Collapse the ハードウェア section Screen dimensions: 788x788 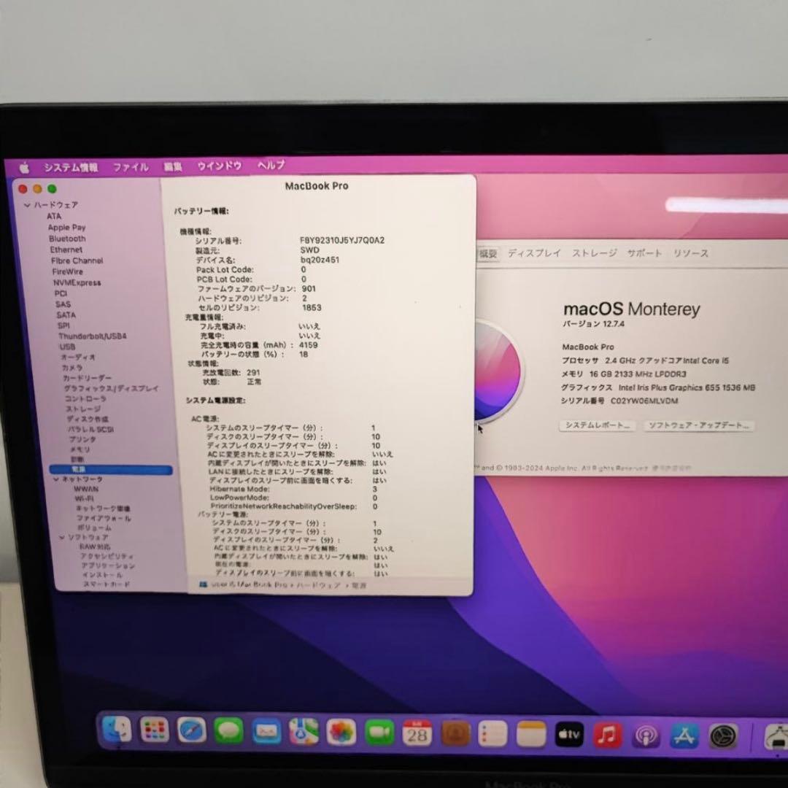click(27, 205)
